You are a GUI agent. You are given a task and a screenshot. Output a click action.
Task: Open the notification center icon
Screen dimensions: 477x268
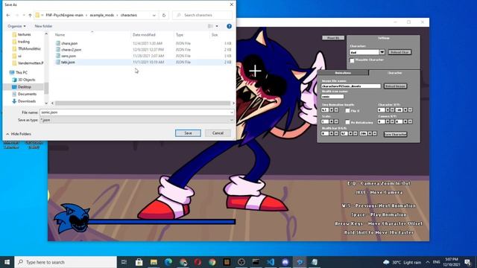click(467, 262)
